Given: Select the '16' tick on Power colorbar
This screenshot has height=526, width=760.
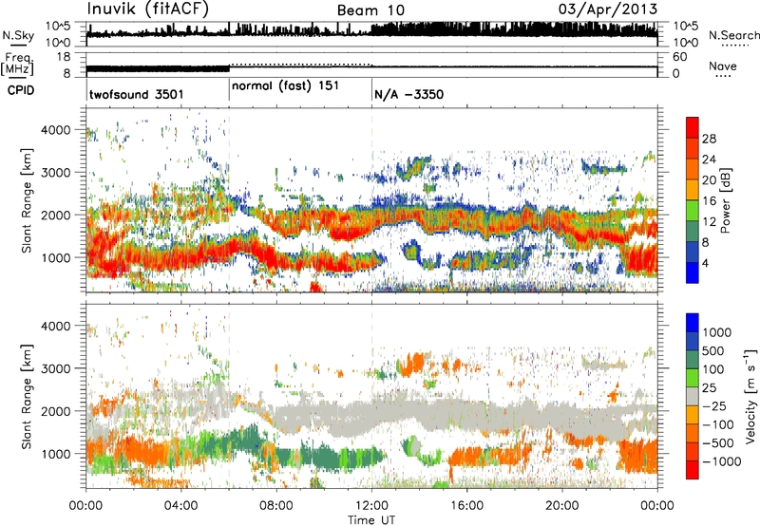Looking at the screenshot, I should tap(709, 201).
